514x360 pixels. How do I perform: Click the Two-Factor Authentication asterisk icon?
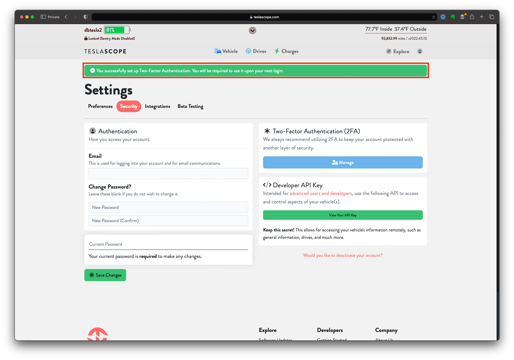267,131
